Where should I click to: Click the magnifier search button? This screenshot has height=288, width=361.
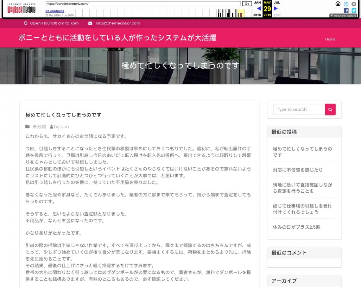330,109
